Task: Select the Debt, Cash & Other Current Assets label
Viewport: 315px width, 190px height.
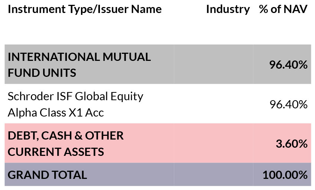Action: pos(66,144)
